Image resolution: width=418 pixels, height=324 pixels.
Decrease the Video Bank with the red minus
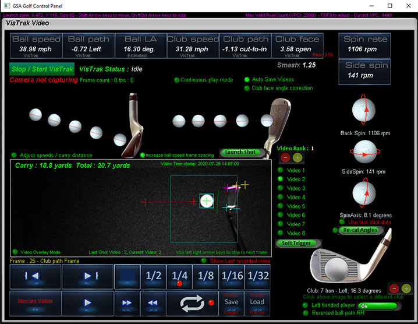285,158
